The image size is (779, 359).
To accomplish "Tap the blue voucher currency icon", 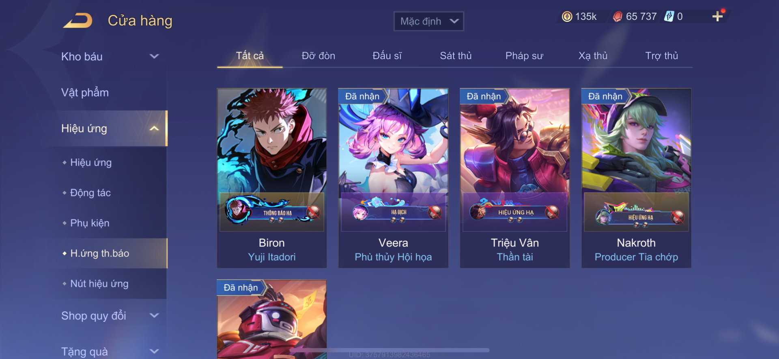I will point(669,17).
